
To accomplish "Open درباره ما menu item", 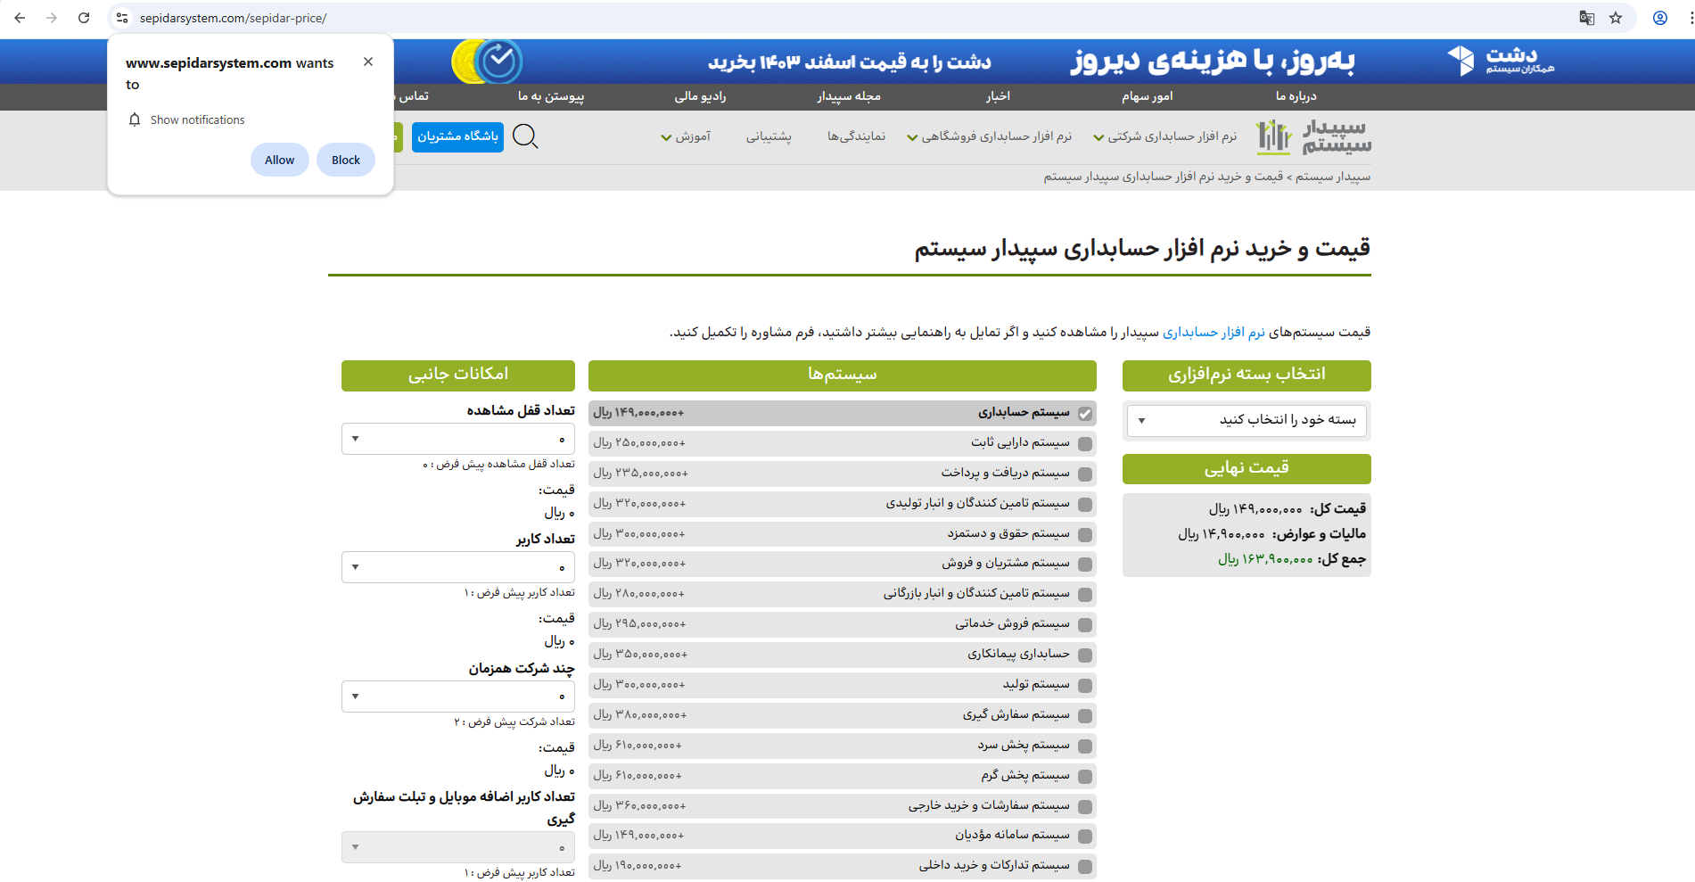I will pos(1296,96).
